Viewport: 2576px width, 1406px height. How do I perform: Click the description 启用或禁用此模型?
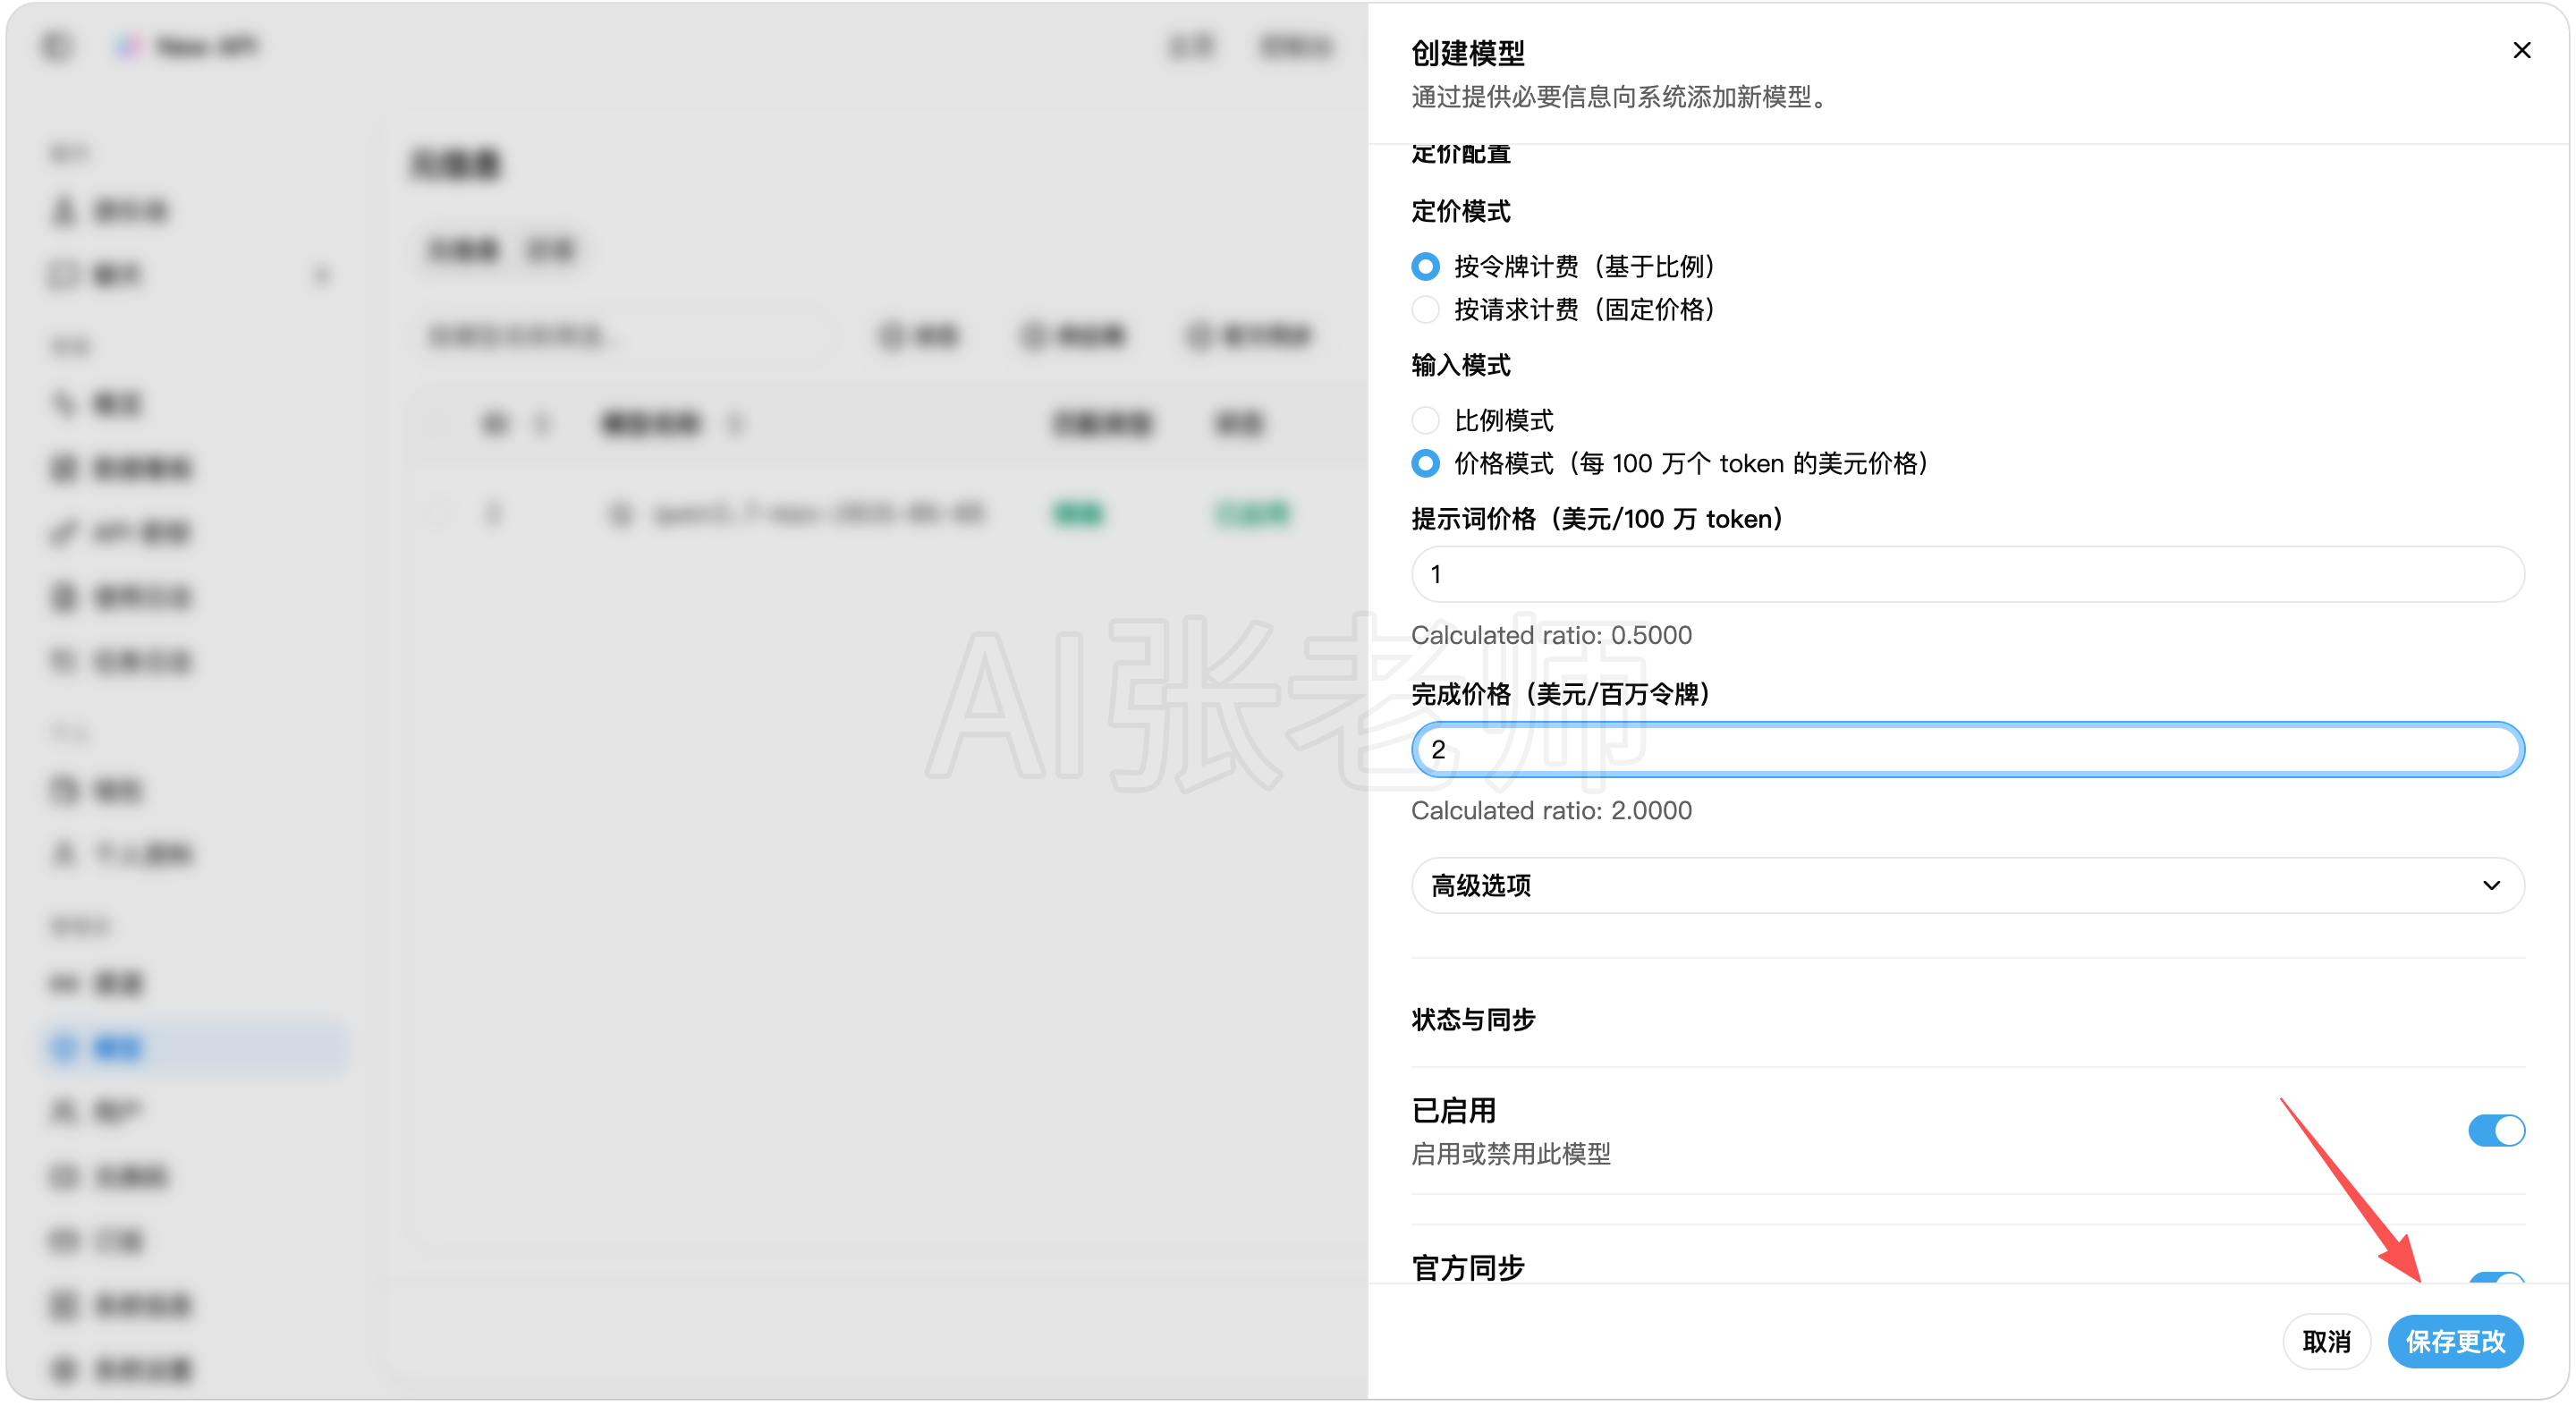(1511, 1155)
